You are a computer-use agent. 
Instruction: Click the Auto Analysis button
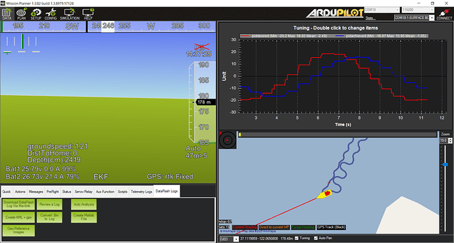84,204
